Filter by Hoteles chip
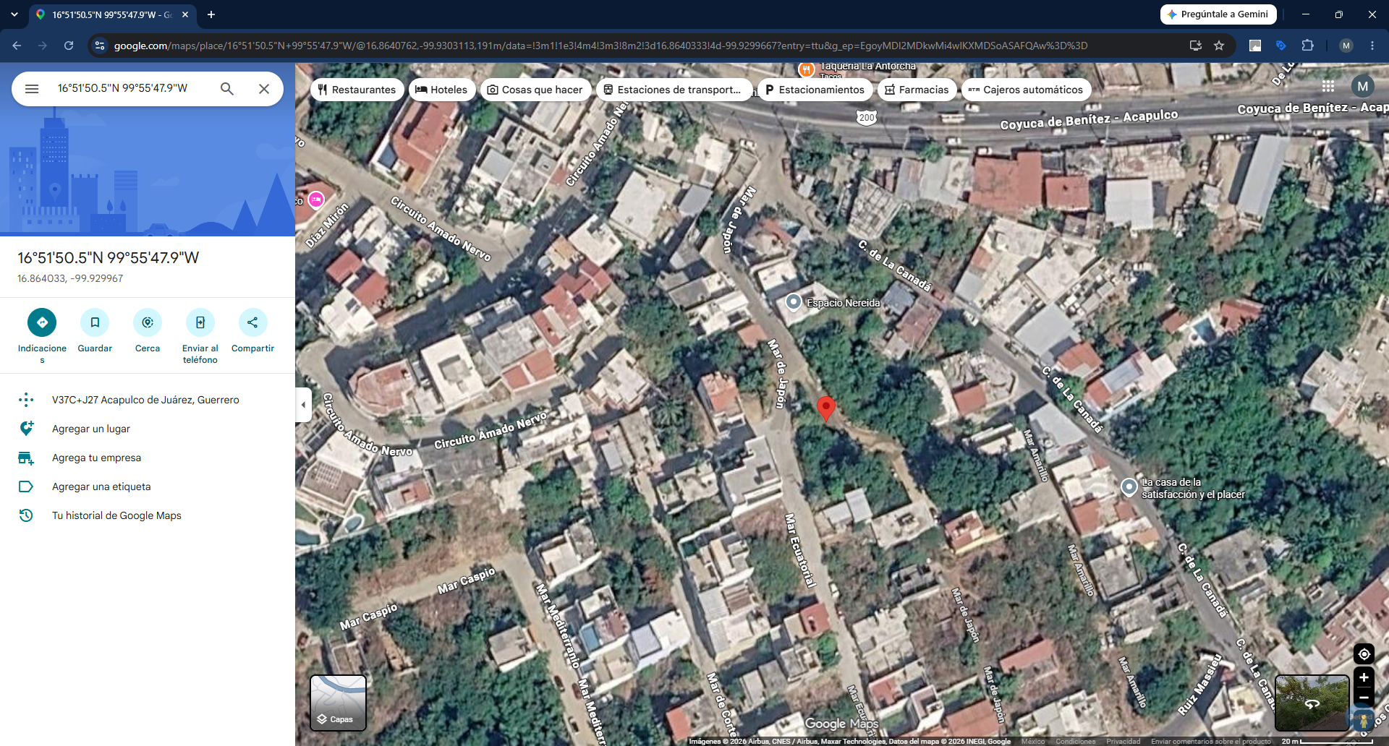1389x746 pixels. (x=442, y=90)
